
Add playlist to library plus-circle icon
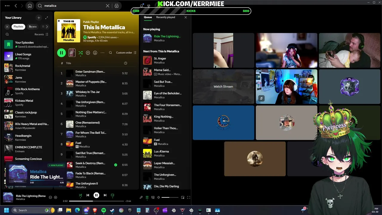(x=88, y=53)
